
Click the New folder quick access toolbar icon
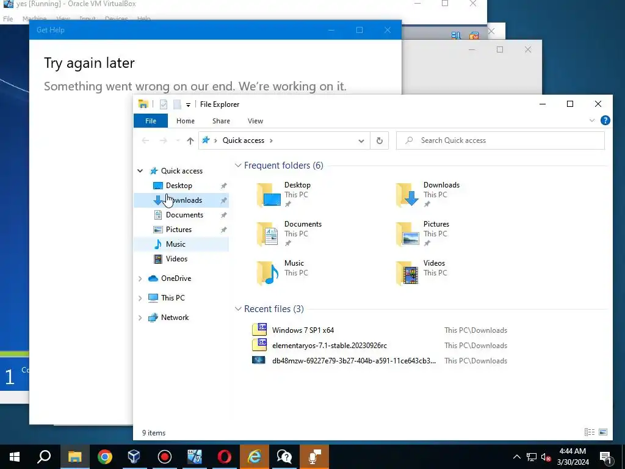coord(177,104)
